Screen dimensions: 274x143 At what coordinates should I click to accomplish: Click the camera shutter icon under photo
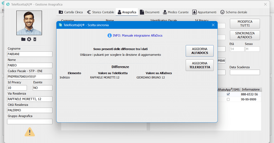[29, 39]
